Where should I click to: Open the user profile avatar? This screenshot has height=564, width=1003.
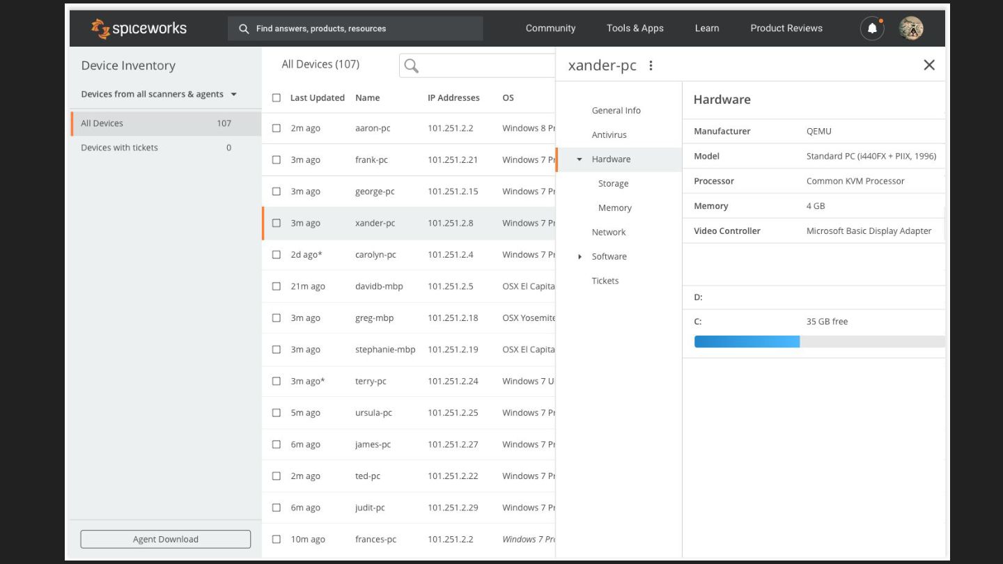click(910, 29)
